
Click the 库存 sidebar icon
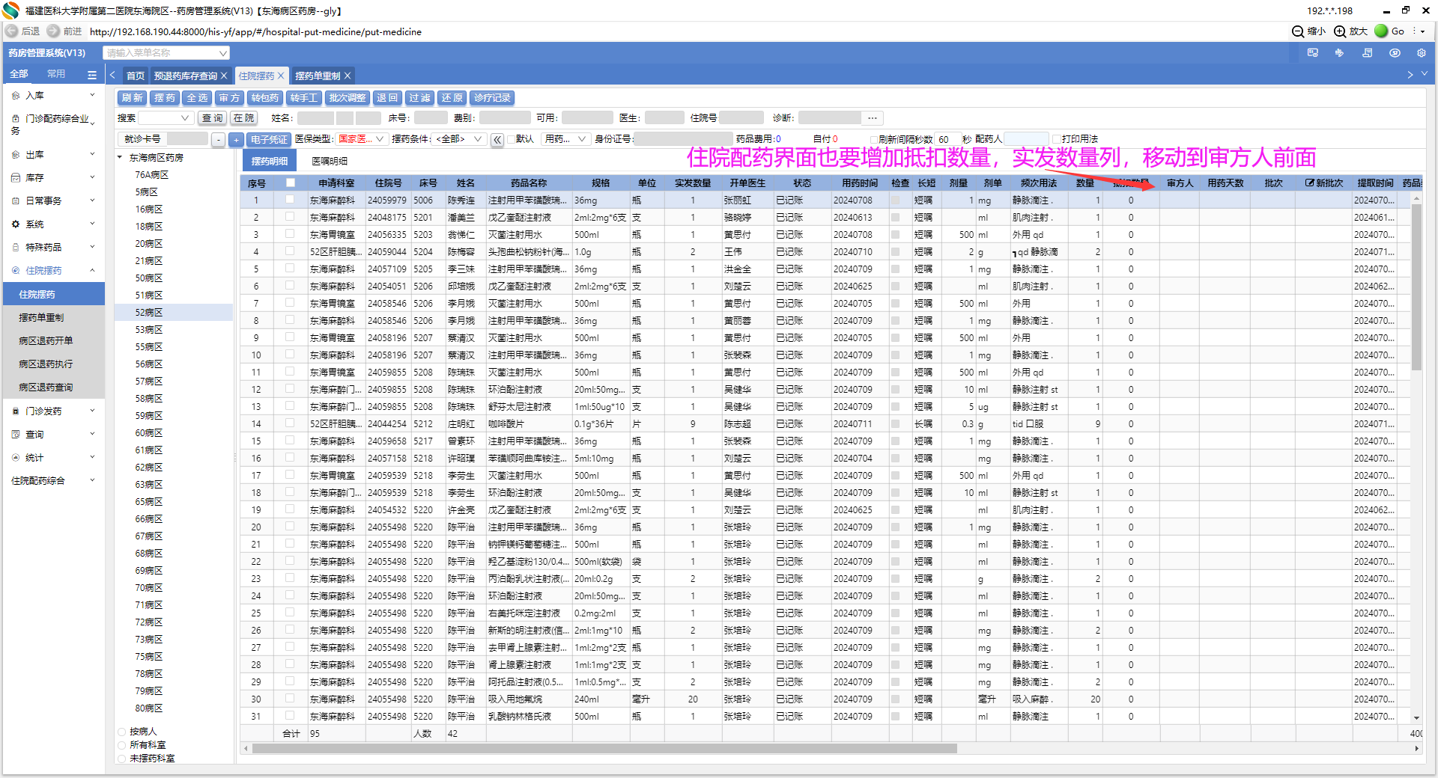tap(16, 178)
